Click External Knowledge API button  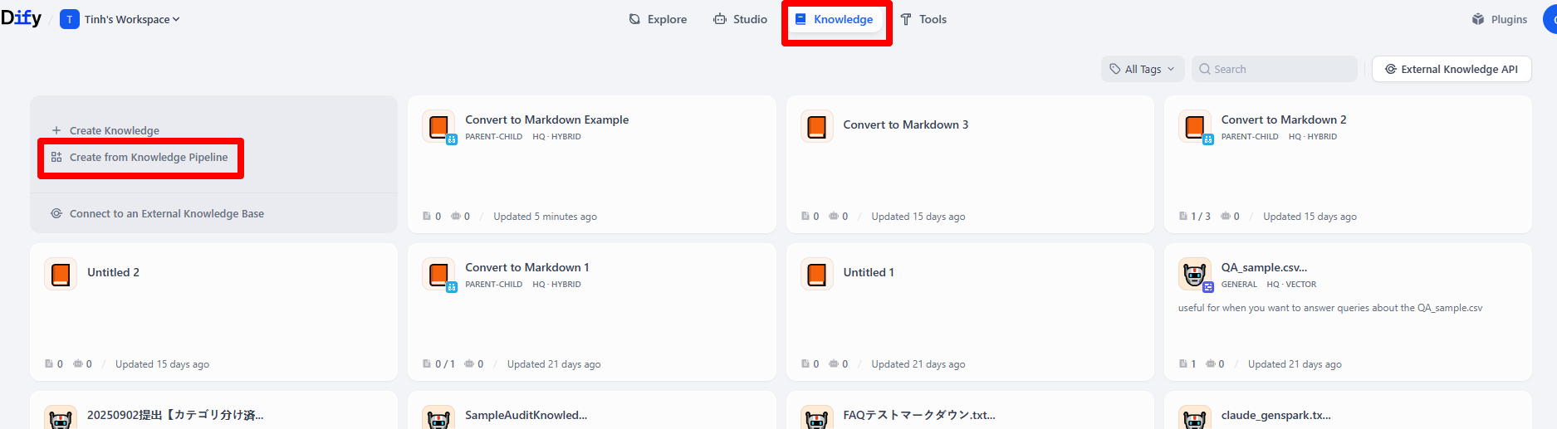(1451, 69)
